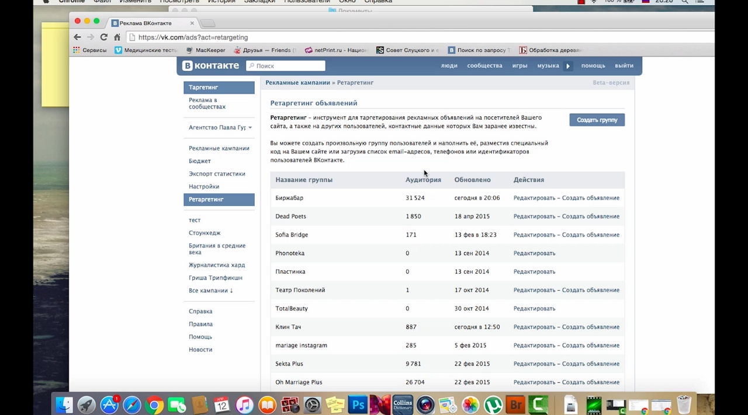Click the Обновлено column header
The image size is (748, 415).
pyautogui.click(x=472, y=180)
